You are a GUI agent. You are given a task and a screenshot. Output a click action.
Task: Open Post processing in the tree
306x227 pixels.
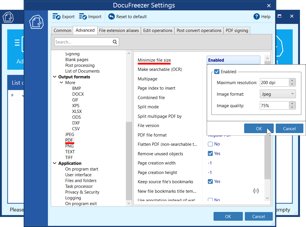80,65
